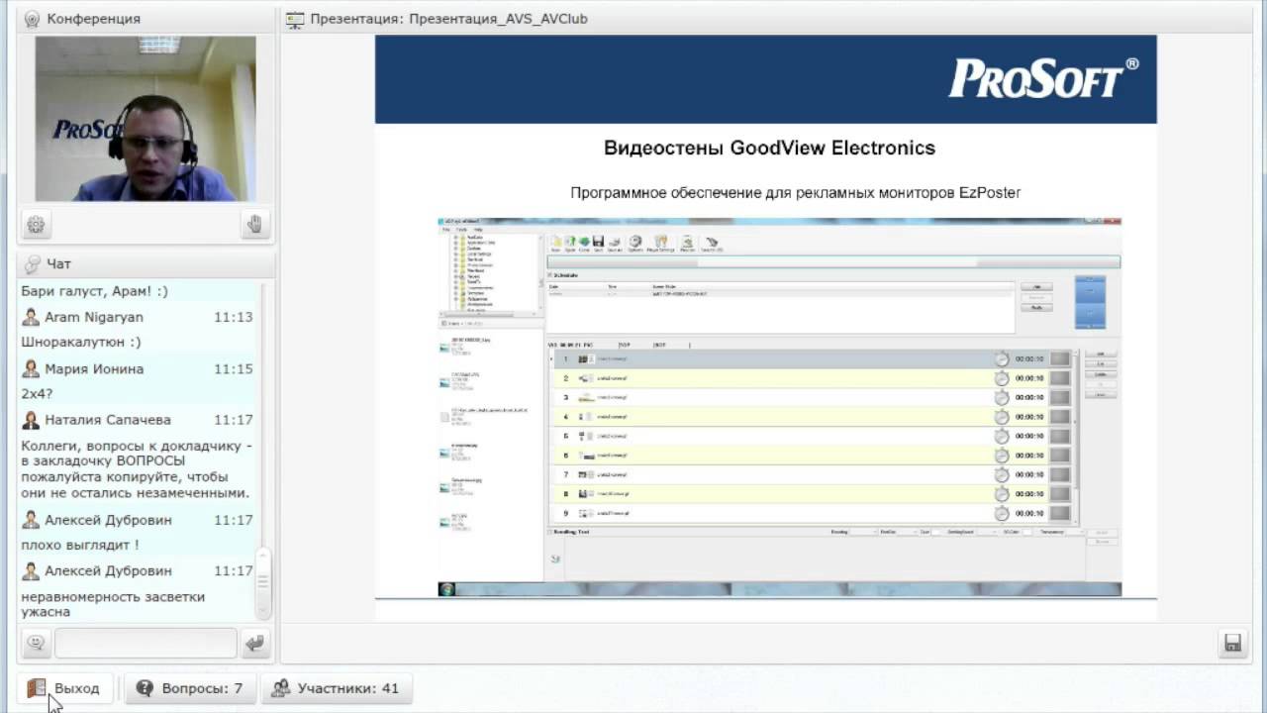Send chat message with arrow button
The image size is (1267, 713).
[254, 644]
